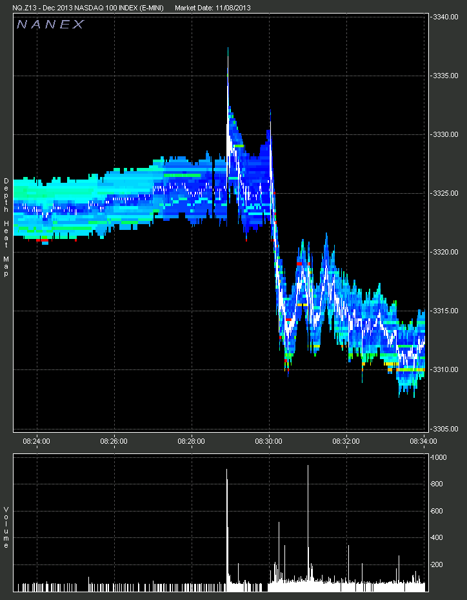Click the 3320.00 price axis label
The height and width of the screenshot is (600, 467).
point(445,252)
